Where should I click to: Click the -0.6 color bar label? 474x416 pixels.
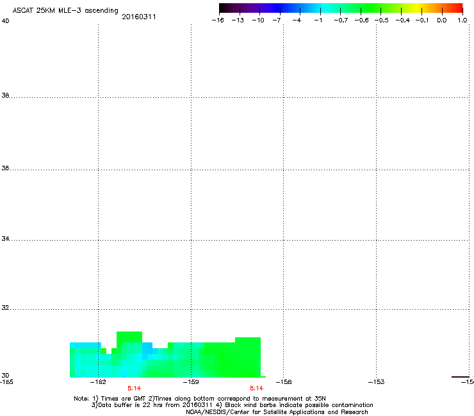tap(361, 20)
